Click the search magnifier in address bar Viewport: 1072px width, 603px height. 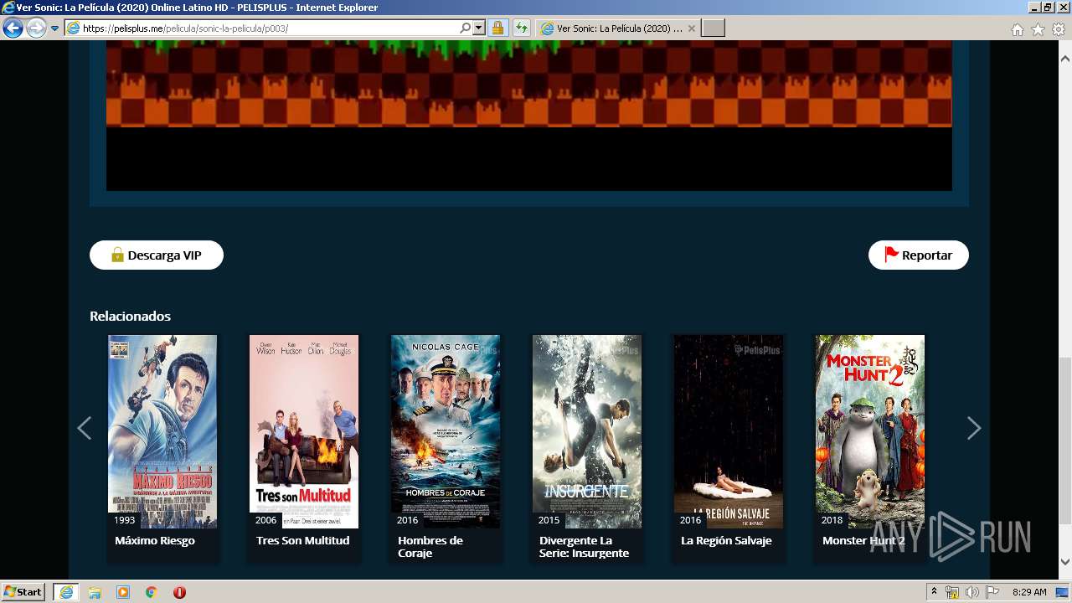(x=466, y=28)
